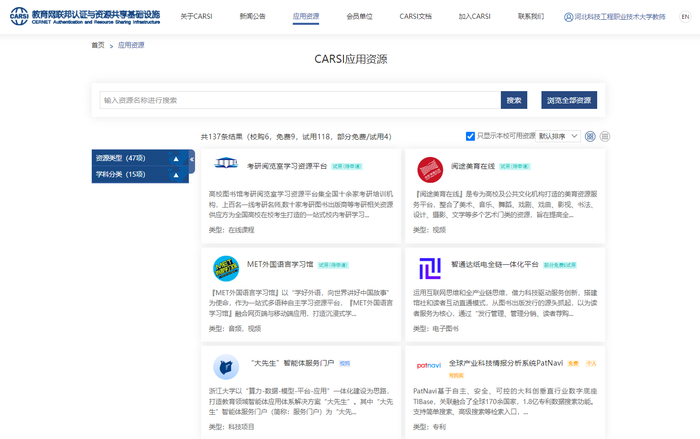Go to the 会员单位 menu item

point(360,16)
